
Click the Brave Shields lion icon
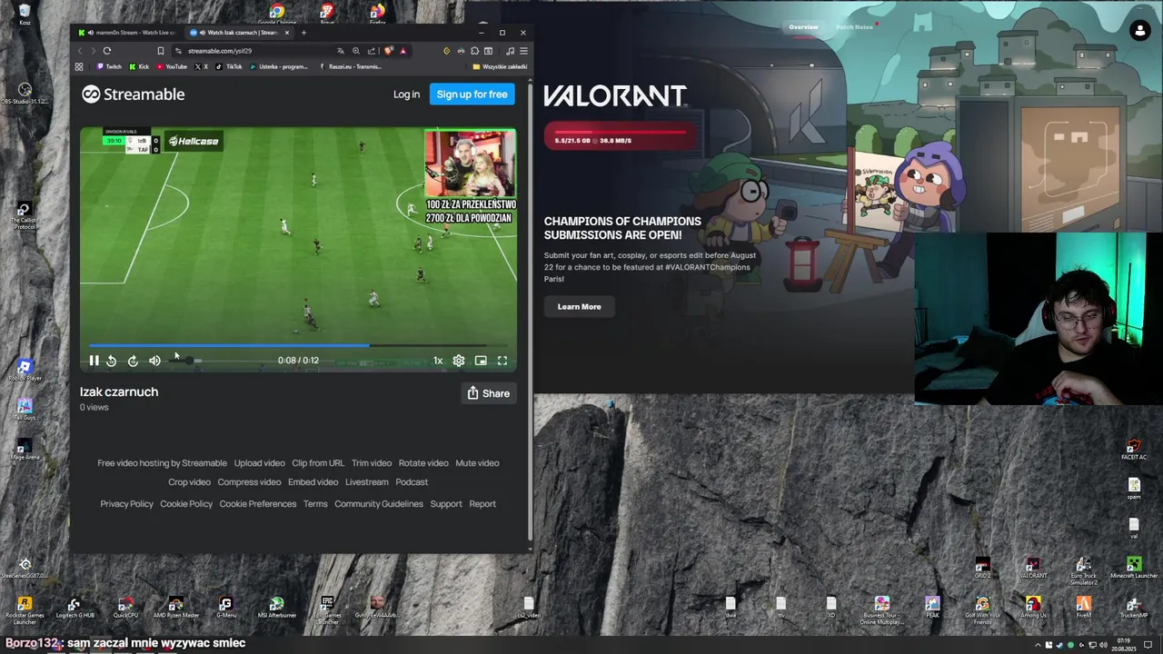(389, 51)
